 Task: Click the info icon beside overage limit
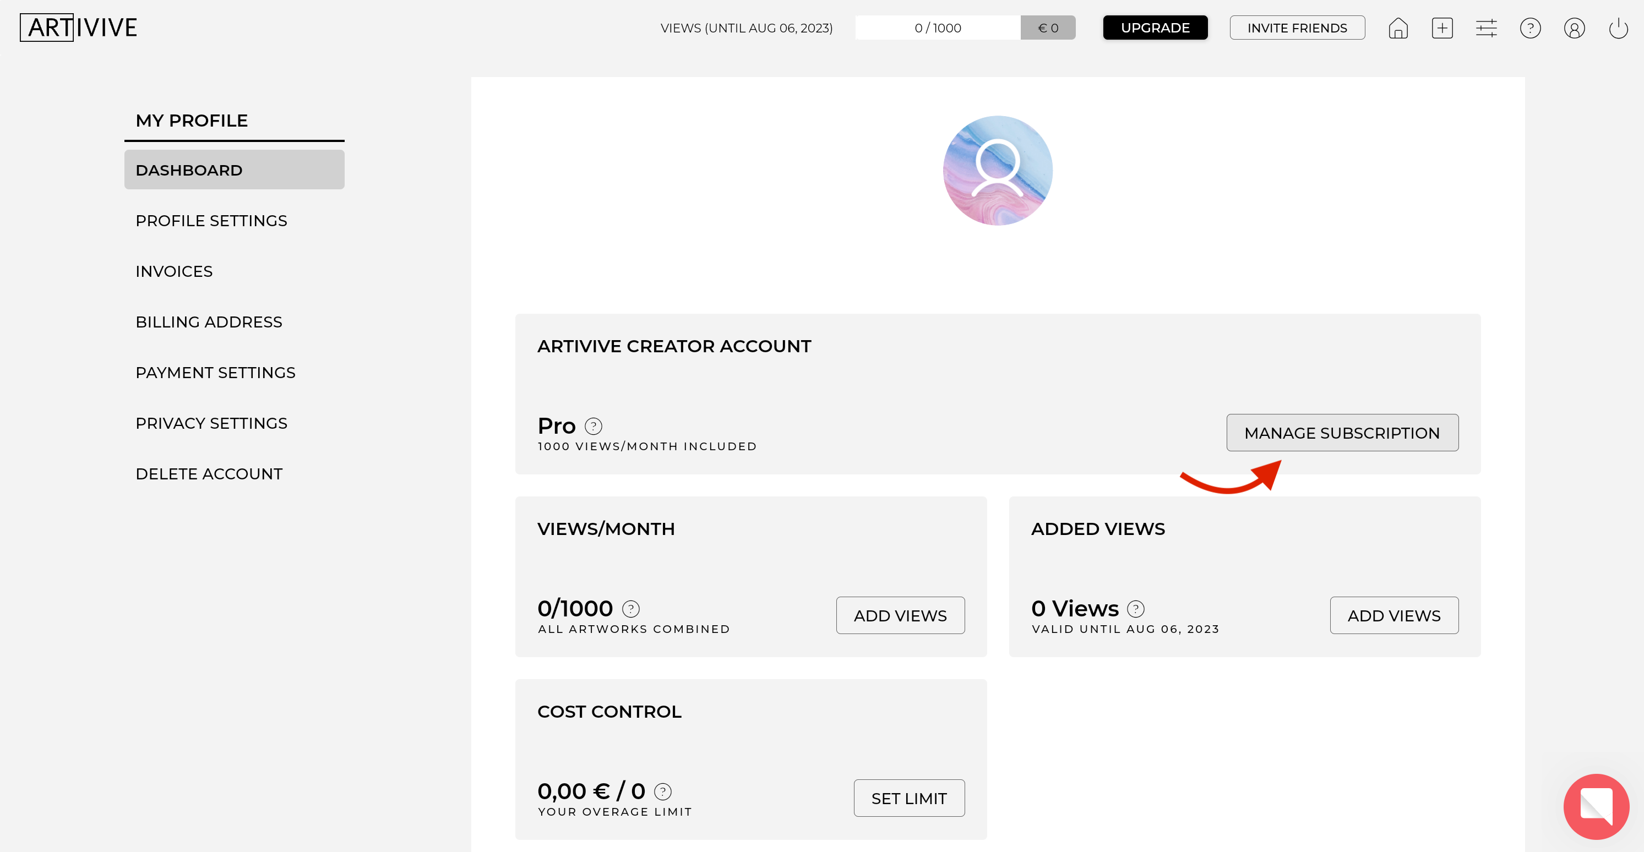pos(662,791)
